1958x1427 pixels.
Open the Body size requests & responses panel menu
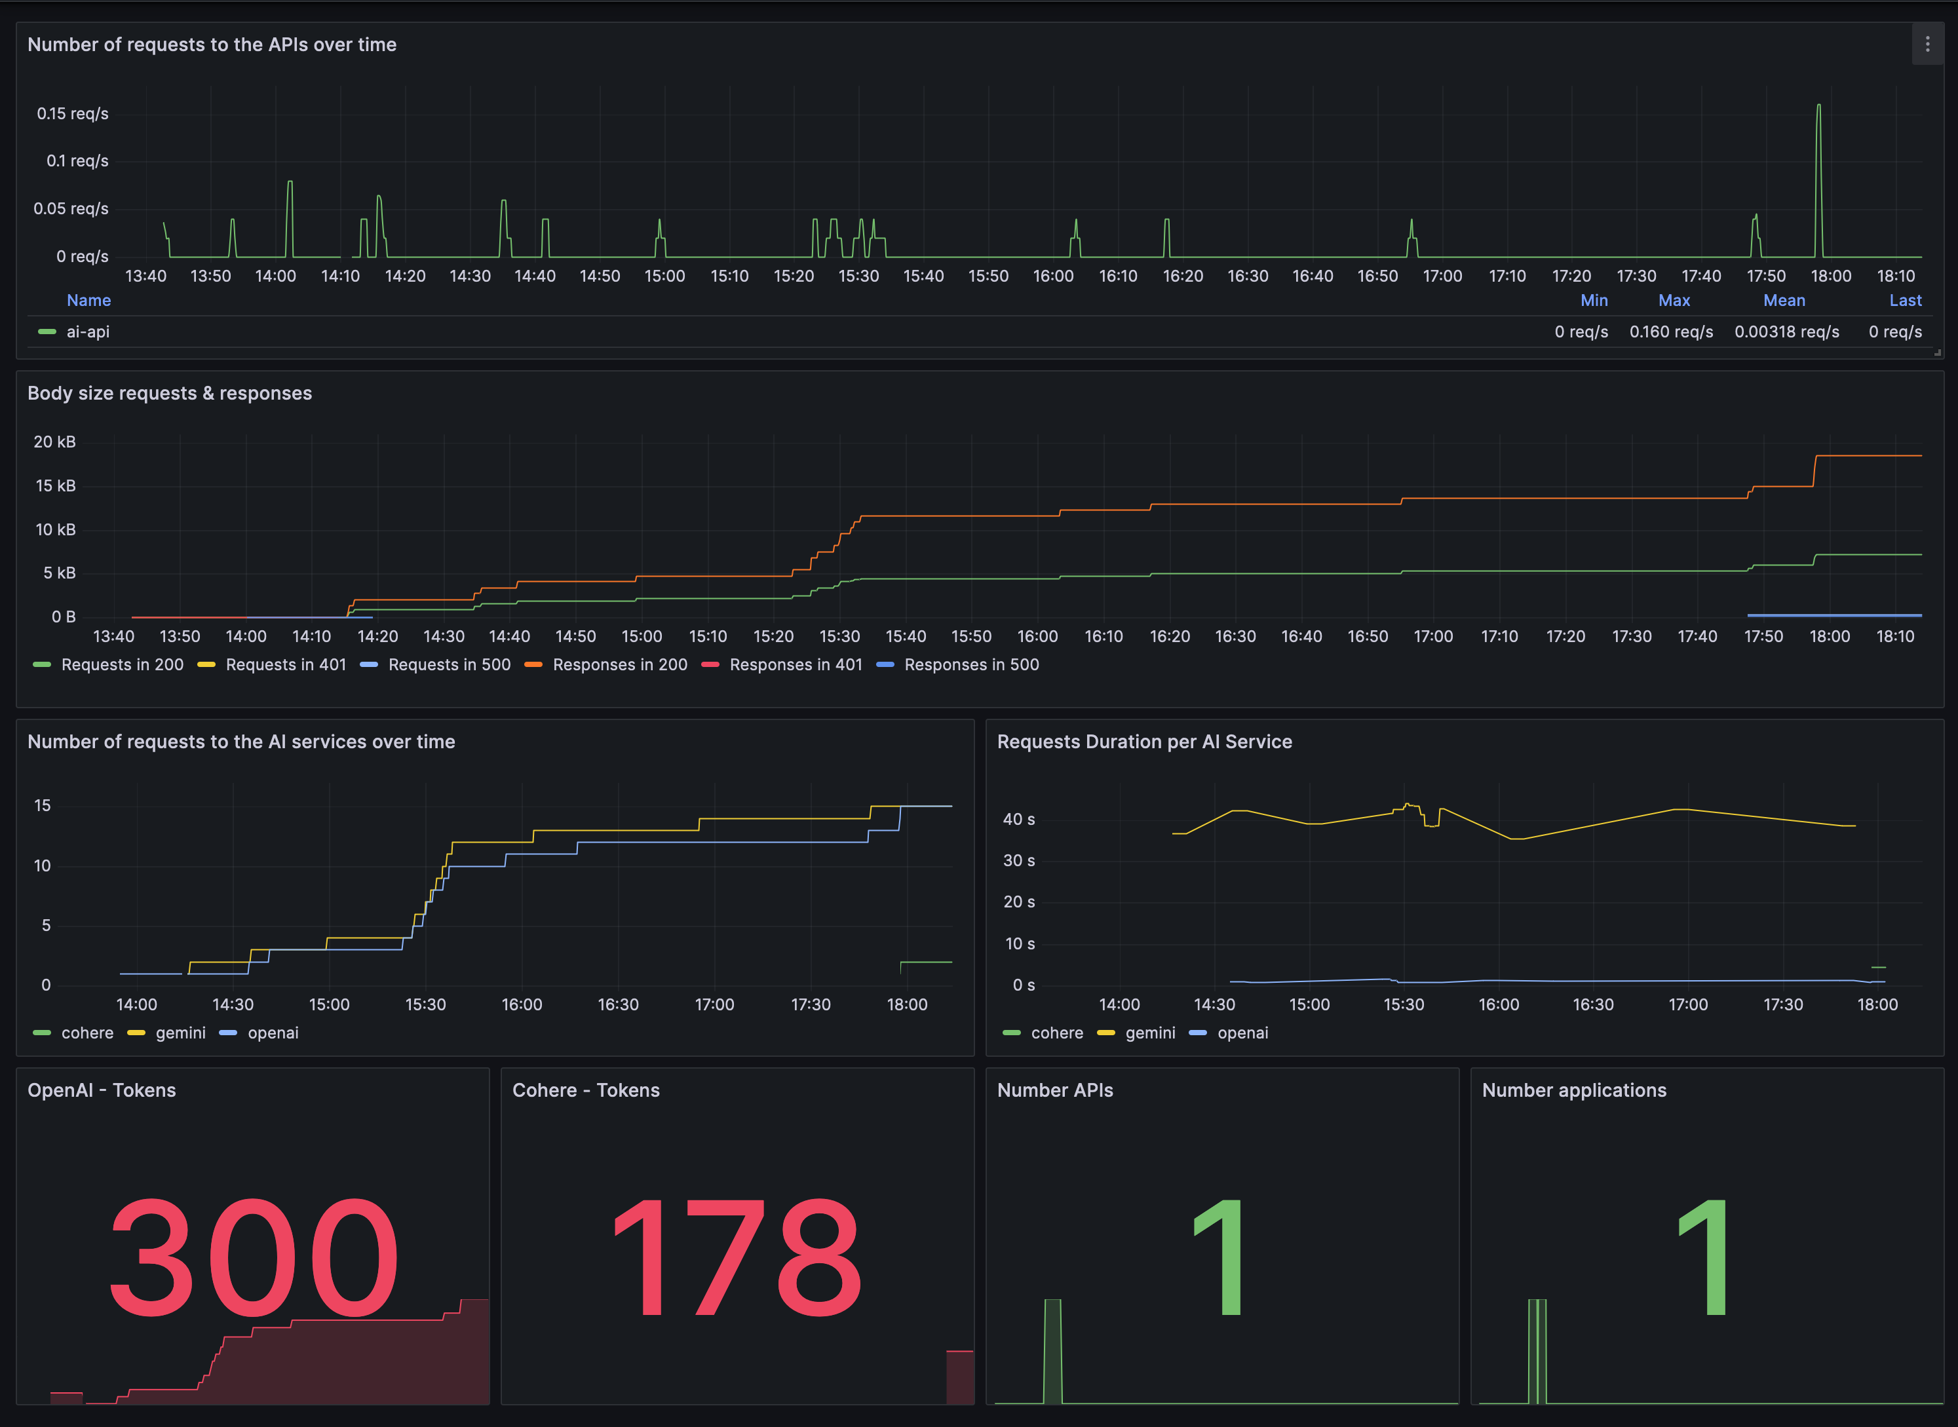coord(169,393)
